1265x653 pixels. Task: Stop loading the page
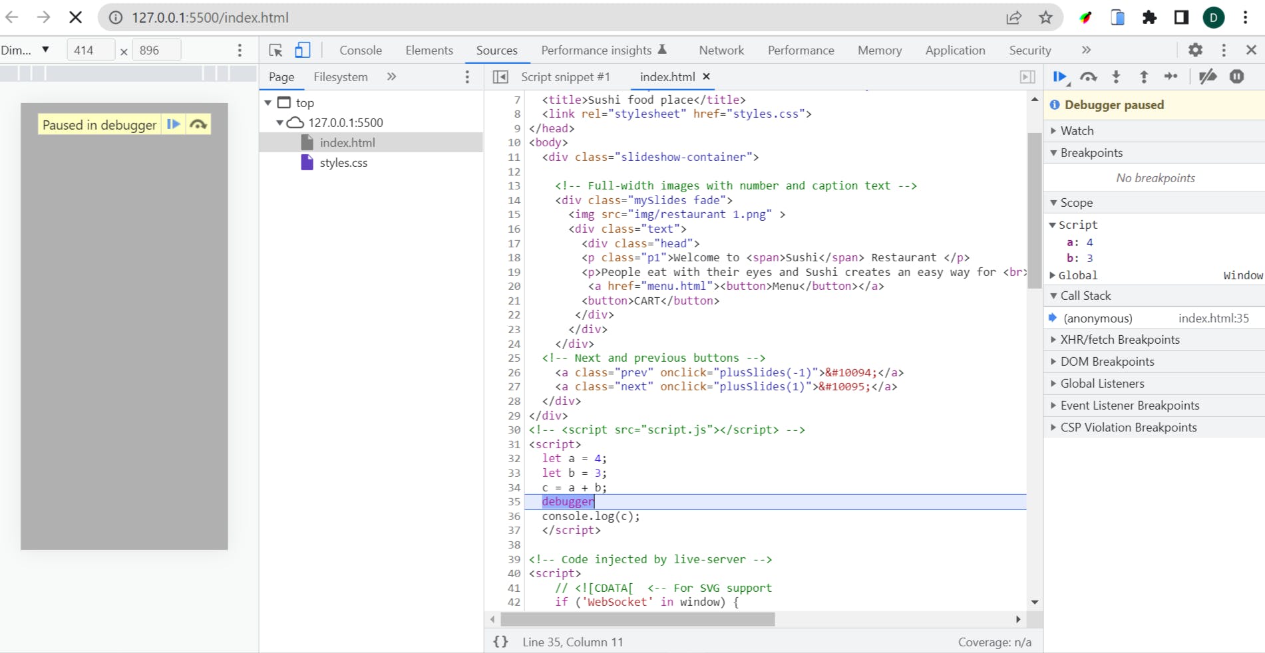pyautogui.click(x=76, y=17)
